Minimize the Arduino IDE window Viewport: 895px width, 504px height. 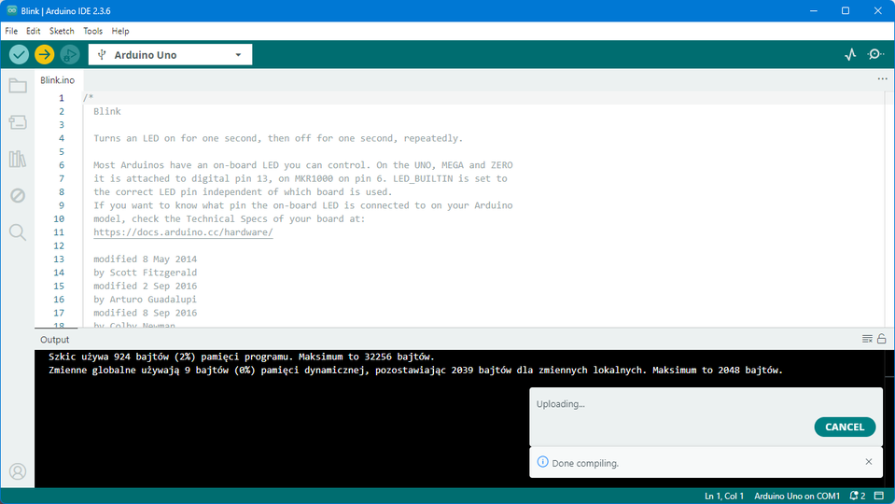click(814, 11)
